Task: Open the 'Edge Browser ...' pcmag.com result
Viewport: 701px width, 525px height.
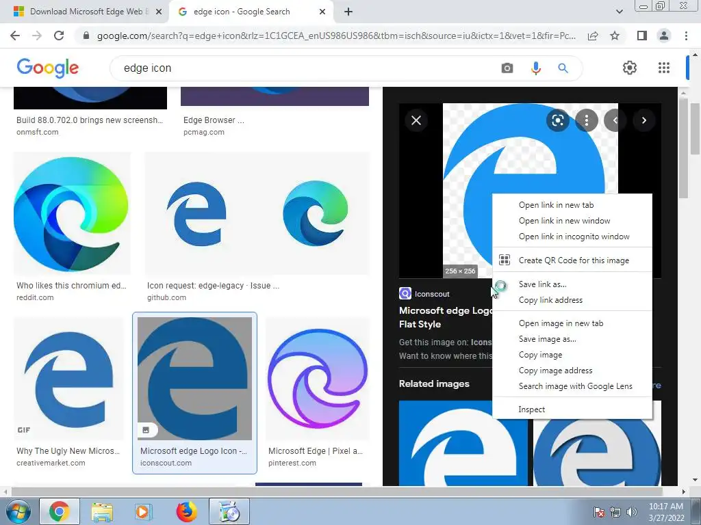Action: coord(214,120)
